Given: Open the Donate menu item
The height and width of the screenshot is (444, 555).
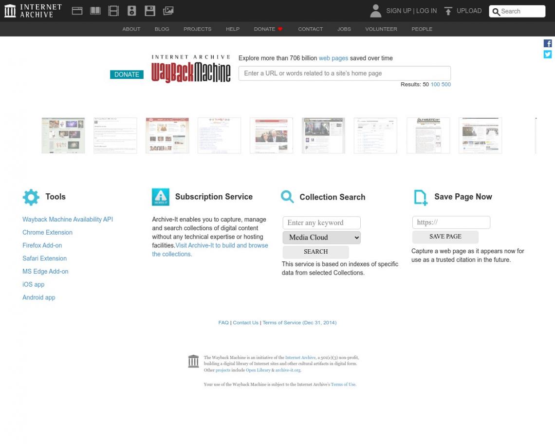Looking at the screenshot, I should 268,29.
